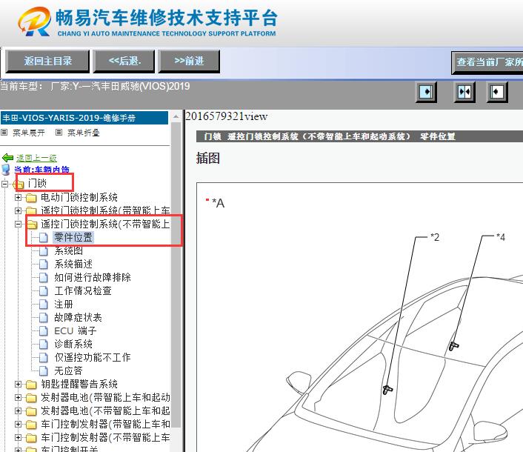Screen dimensions: 523x452
Task: Click the open folder icon of 遥控门锁控制系统(不带智能上
Action: pyautogui.click(x=31, y=225)
